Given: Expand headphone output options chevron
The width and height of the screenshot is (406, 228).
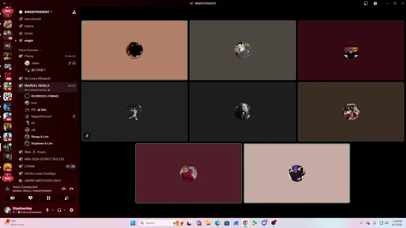Looking at the screenshot, I should (65, 210).
